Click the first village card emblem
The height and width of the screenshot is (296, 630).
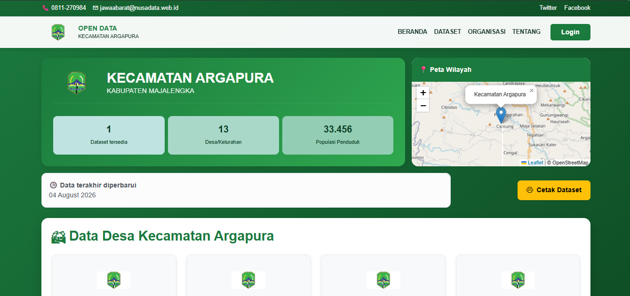(114, 280)
